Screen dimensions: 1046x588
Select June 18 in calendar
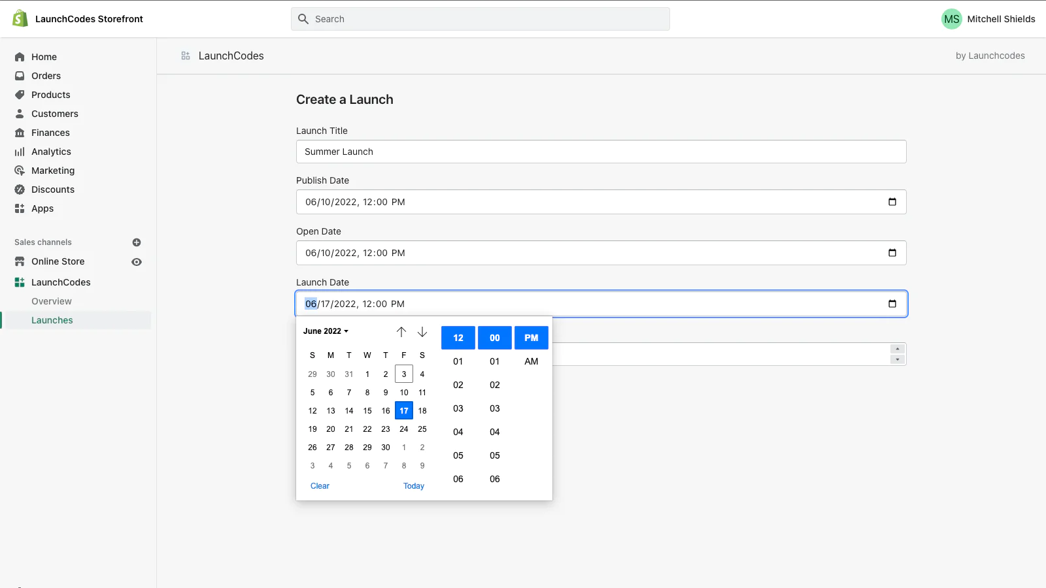tap(422, 411)
